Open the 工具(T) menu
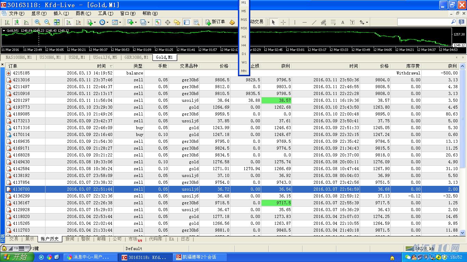 point(106,13)
